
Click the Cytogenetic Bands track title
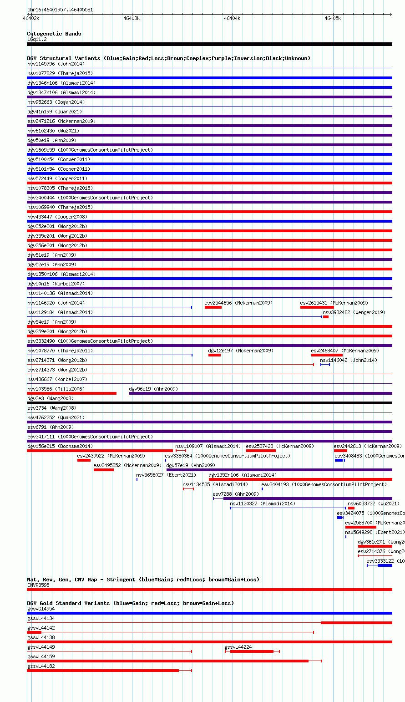pos(54,34)
